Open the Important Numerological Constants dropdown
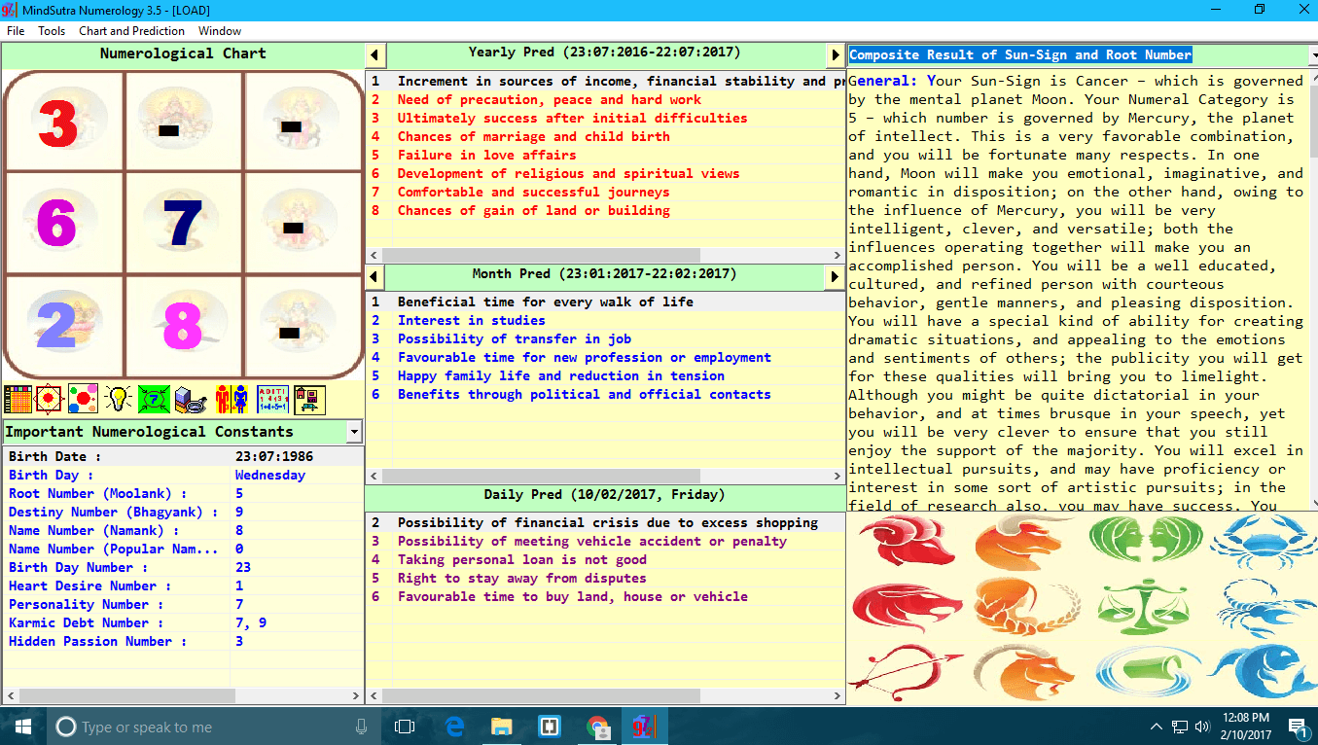The image size is (1318, 745). tap(354, 432)
